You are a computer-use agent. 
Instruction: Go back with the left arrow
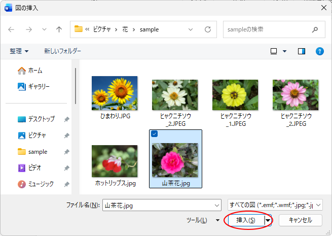click(11, 29)
